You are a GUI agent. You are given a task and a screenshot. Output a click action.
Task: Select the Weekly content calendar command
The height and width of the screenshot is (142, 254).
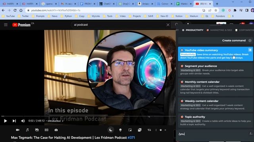215,105
